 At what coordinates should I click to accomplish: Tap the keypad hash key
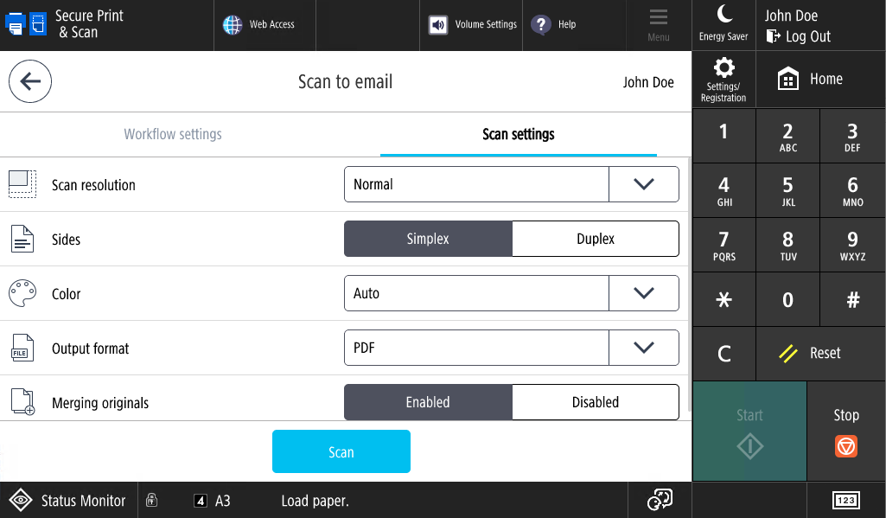852,300
